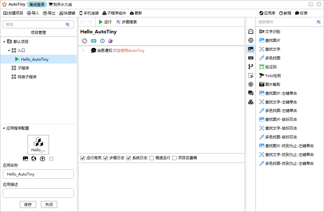Toggle the 系统日志 checkbox
This screenshot has width=324, height=212.
click(129, 158)
